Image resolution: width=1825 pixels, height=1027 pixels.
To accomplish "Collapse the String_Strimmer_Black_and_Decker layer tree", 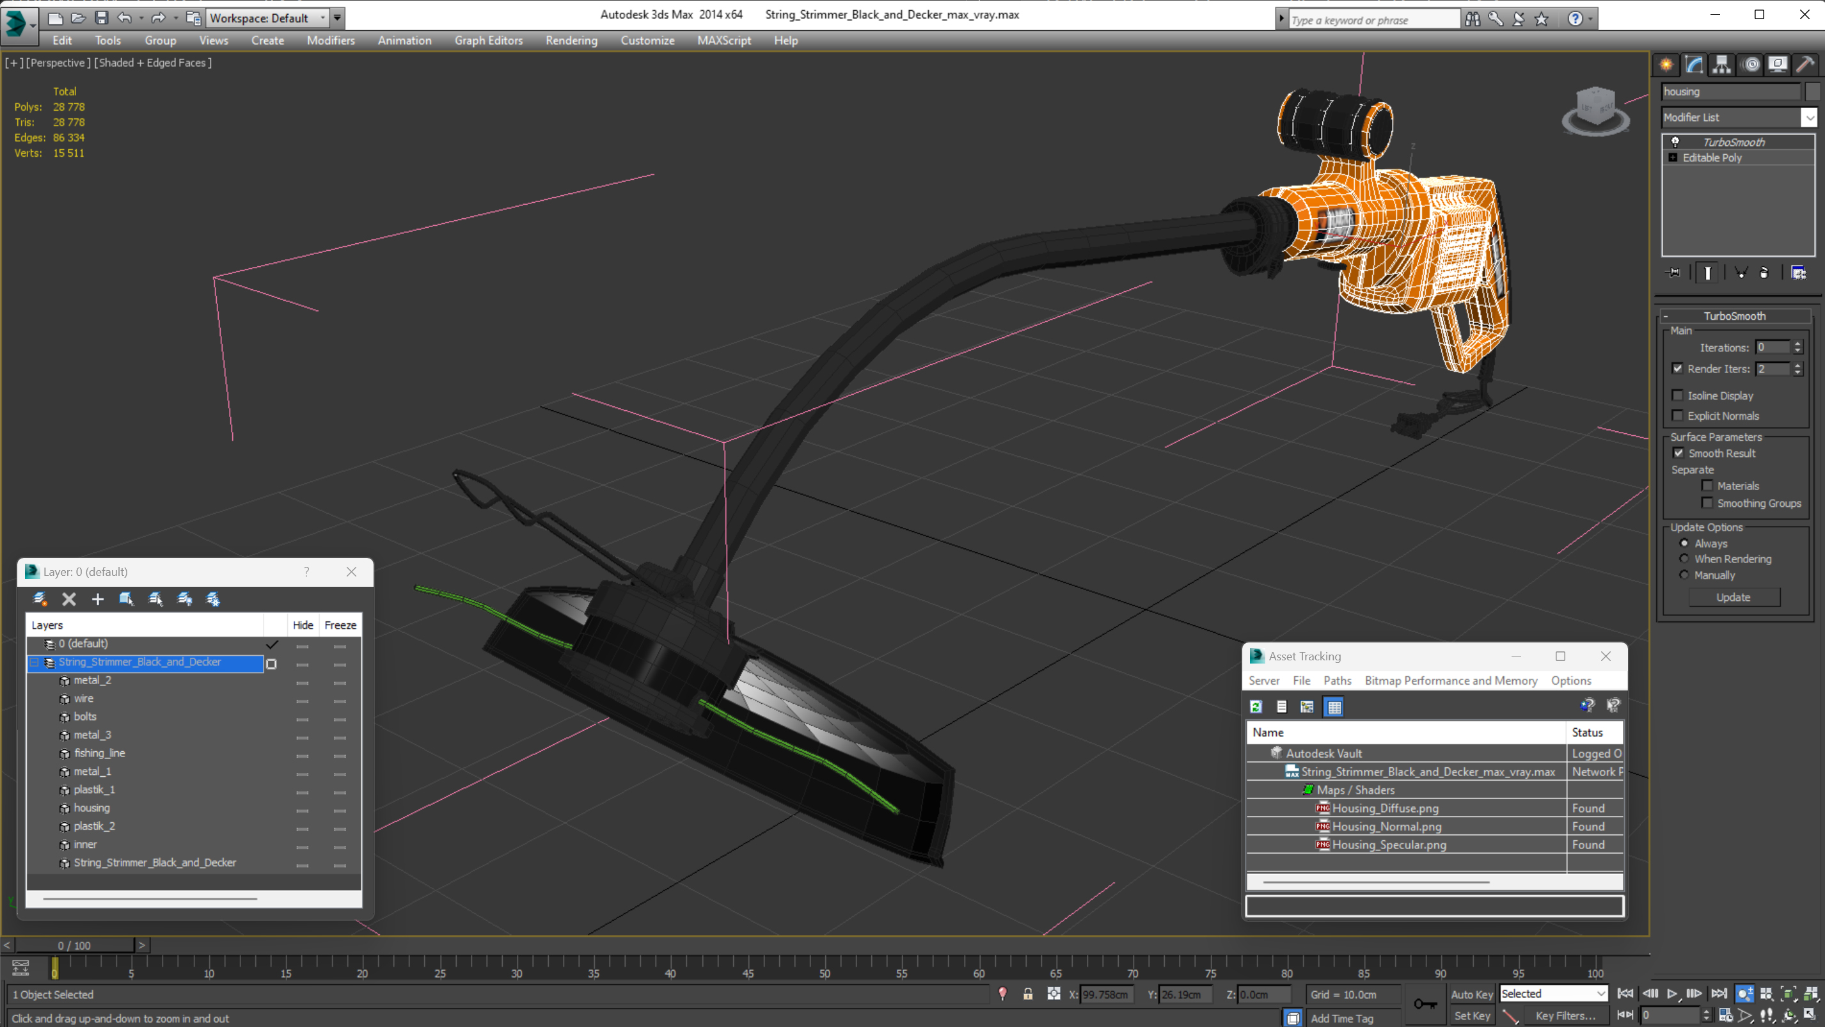I will pyautogui.click(x=34, y=662).
